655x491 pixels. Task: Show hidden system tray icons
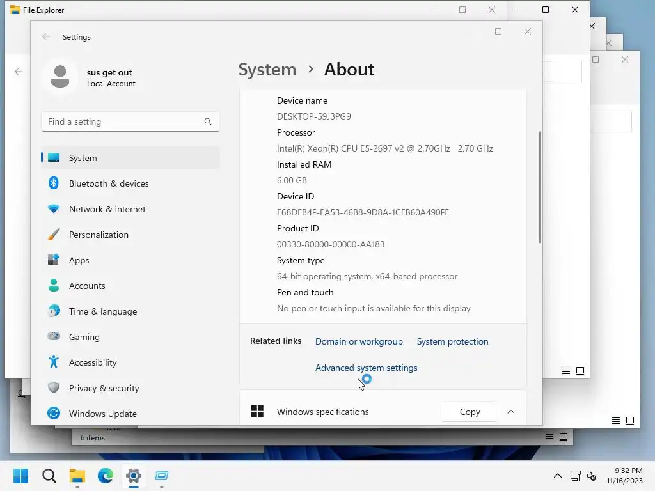point(557,476)
